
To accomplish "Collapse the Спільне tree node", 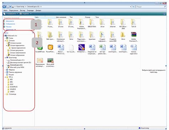I will 5,40.
